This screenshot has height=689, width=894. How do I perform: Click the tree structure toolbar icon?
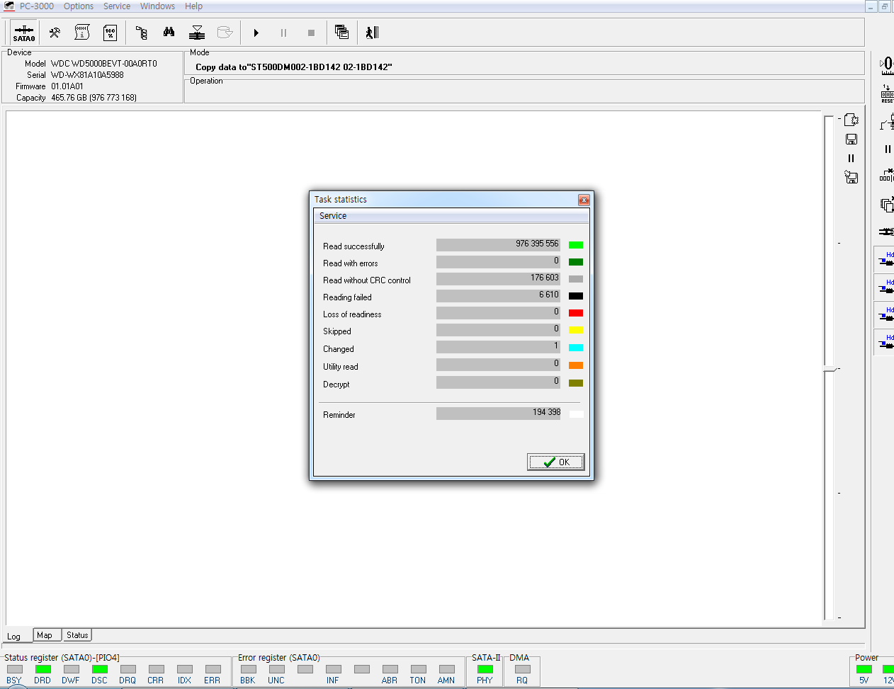click(x=142, y=33)
